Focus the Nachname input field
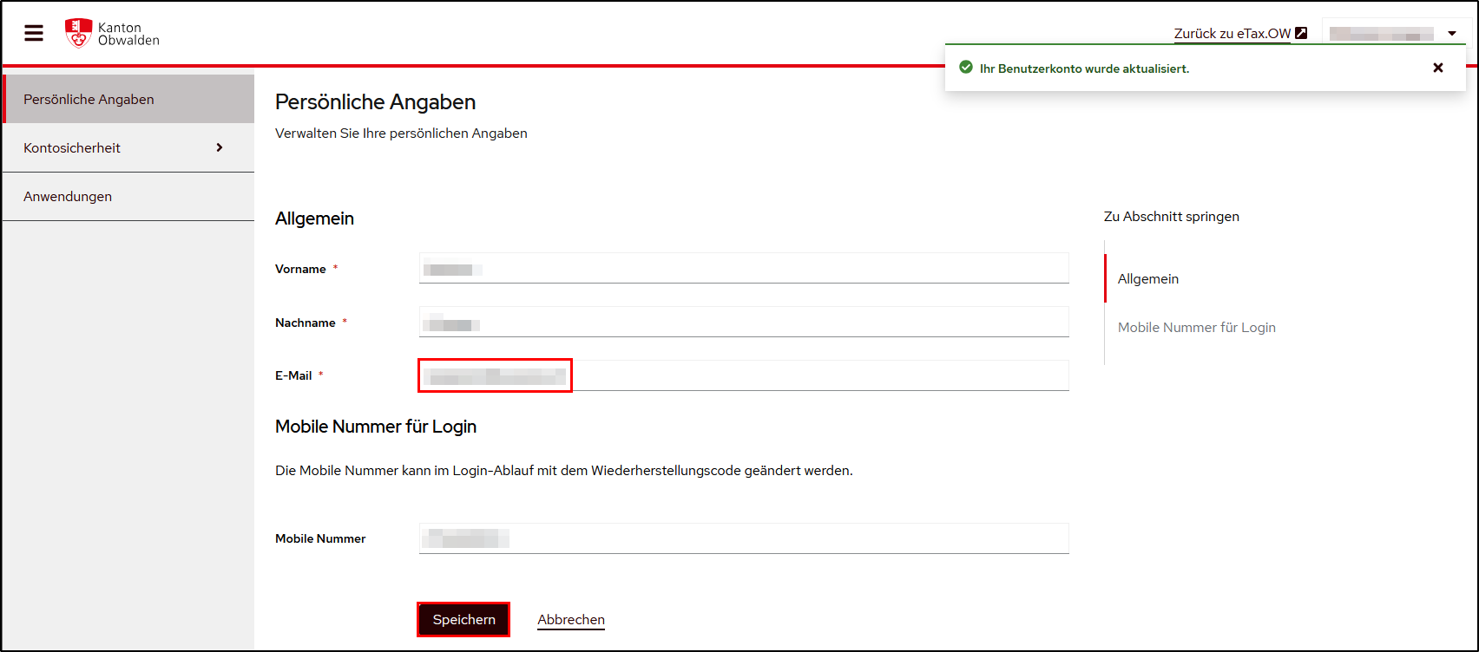Image resolution: width=1479 pixels, height=652 pixels. tap(744, 322)
